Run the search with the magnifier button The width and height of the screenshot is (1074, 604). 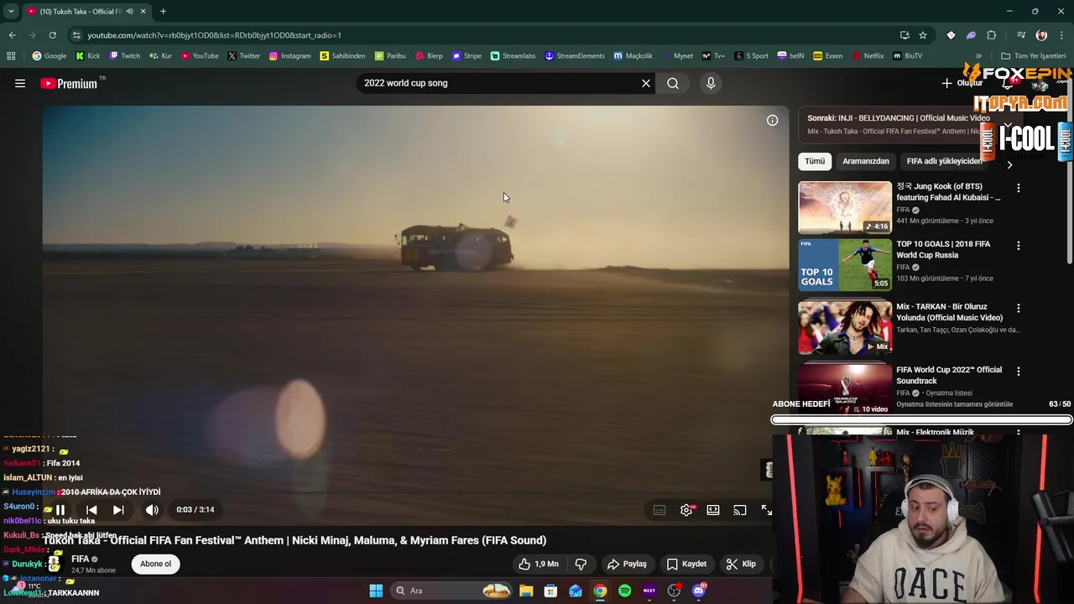[x=673, y=83]
